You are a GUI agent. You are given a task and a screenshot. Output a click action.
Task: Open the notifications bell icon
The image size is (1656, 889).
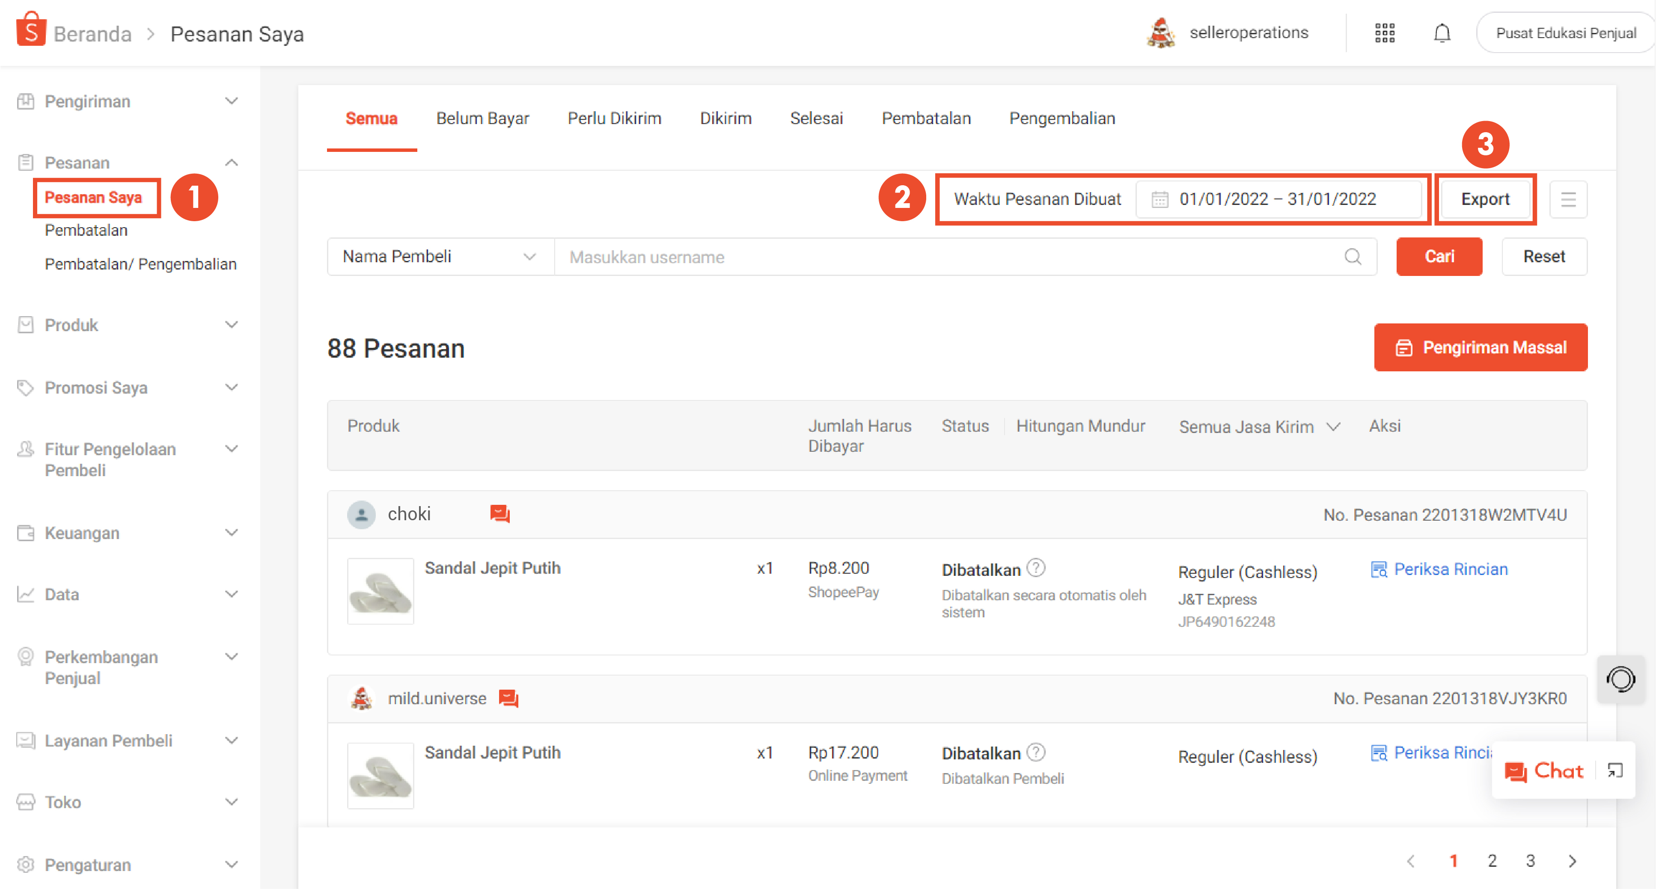(1442, 32)
